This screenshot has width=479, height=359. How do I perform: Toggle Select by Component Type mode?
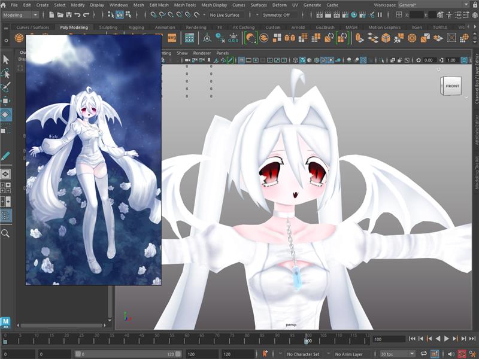pyautogui.click(x=129, y=14)
